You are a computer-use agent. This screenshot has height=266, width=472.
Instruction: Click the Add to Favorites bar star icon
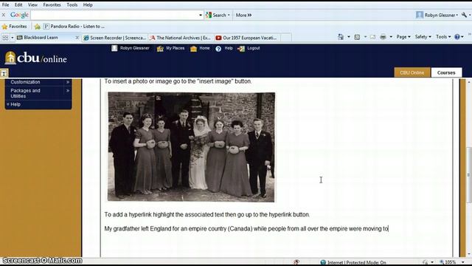38,27
